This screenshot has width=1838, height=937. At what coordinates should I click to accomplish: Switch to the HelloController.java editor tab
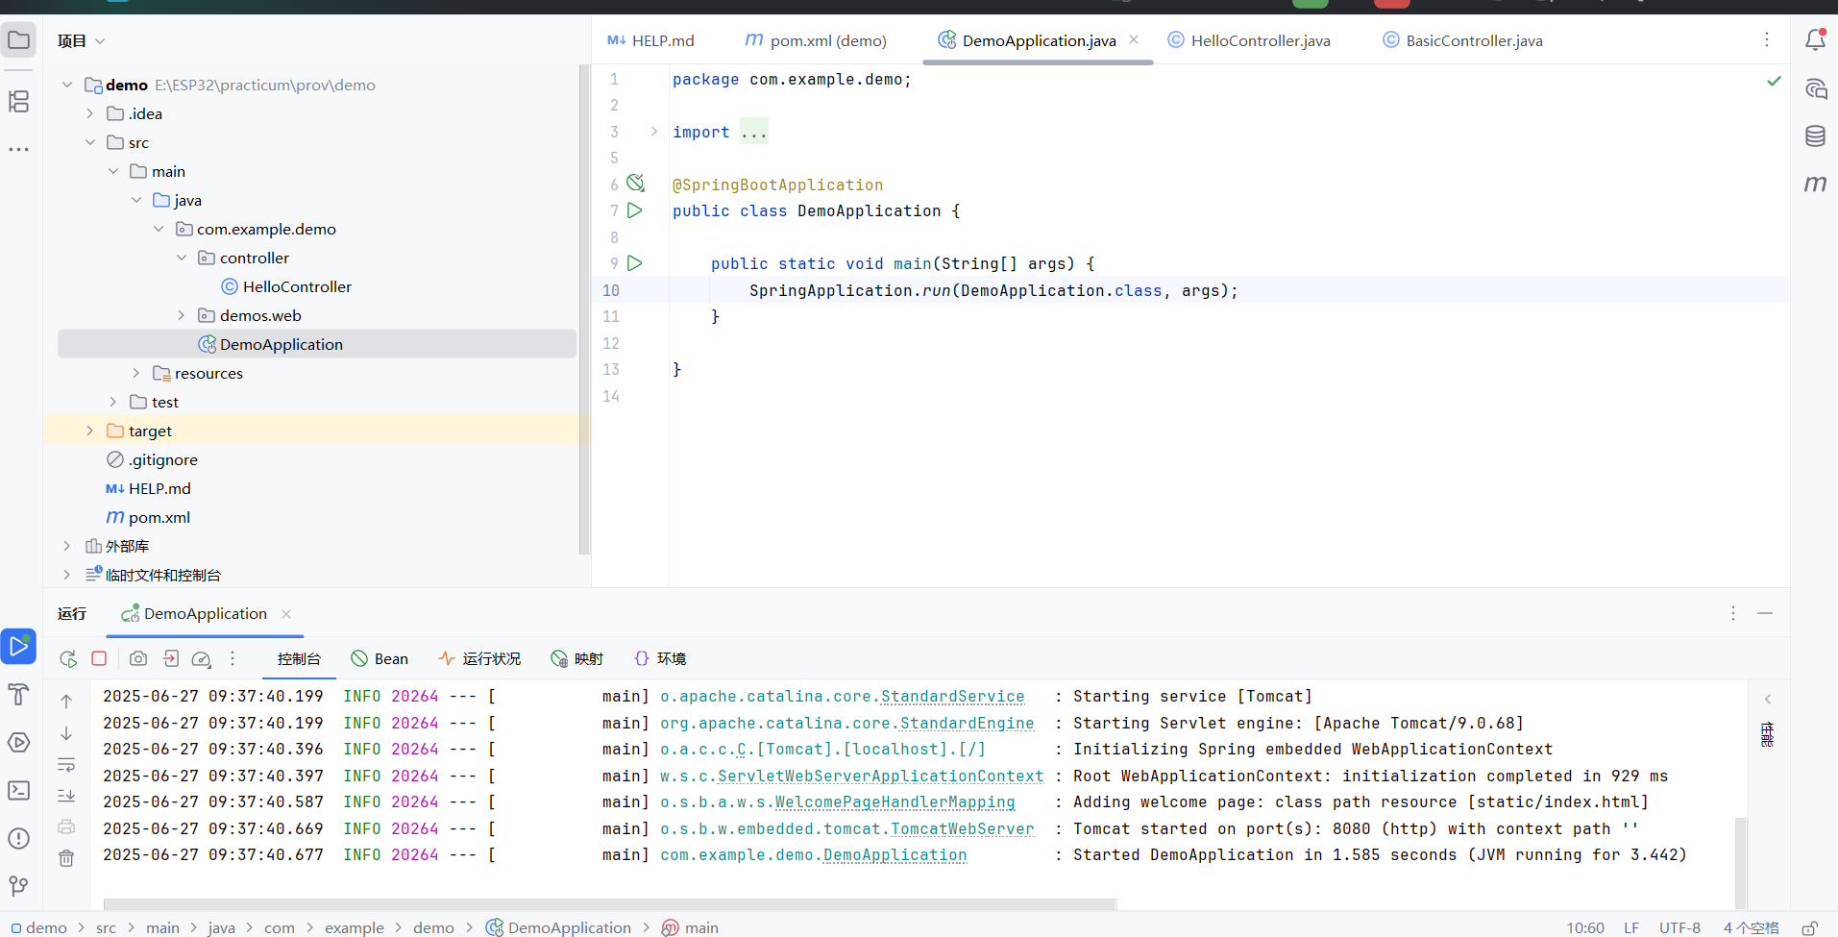[1249, 40]
